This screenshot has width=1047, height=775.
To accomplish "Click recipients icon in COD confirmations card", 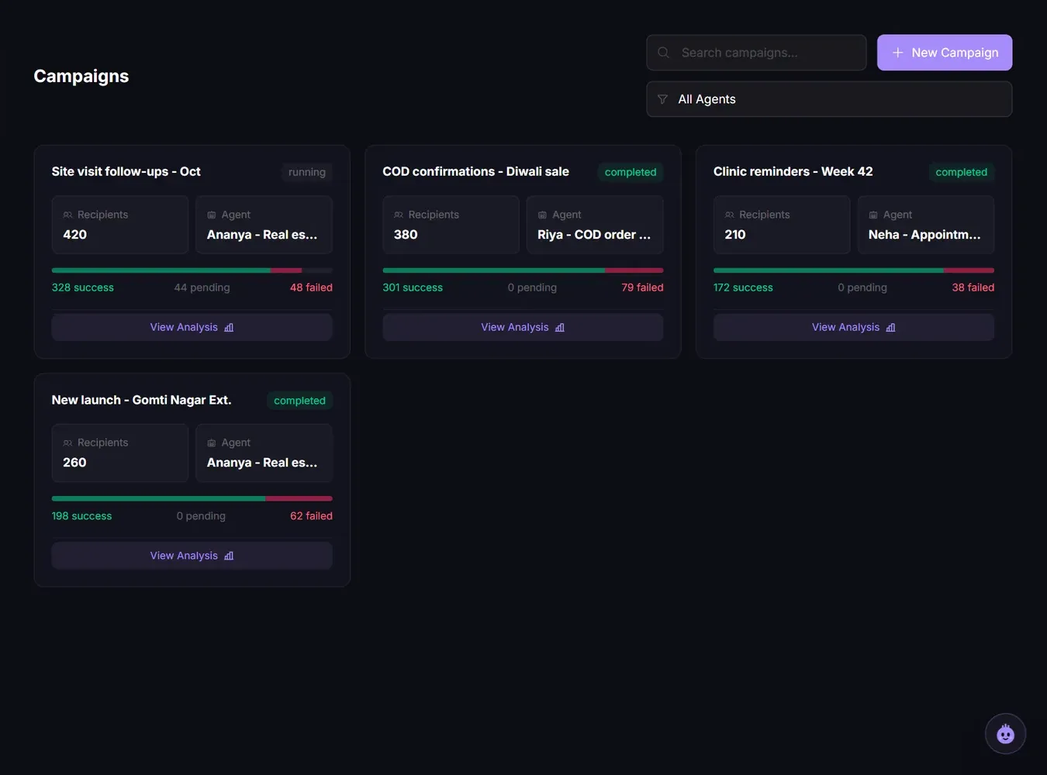I will coord(399,215).
